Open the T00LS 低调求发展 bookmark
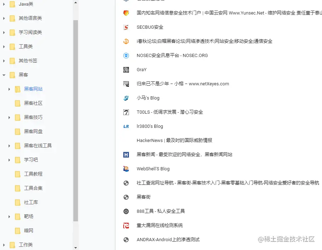This screenshot has height=250, width=322. click(170, 112)
